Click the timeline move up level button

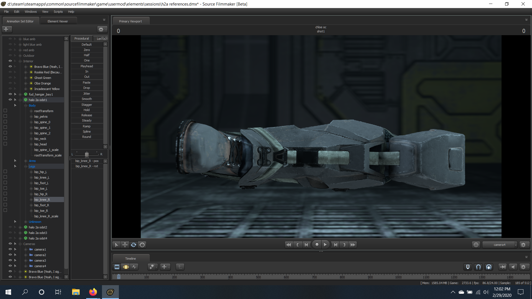tap(180, 267)
